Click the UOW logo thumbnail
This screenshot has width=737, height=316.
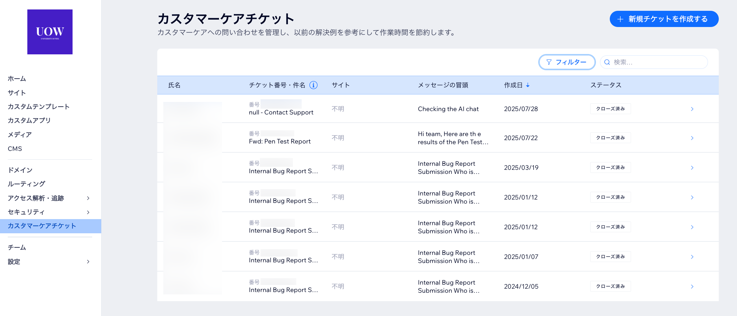click(x=50, y=32)
